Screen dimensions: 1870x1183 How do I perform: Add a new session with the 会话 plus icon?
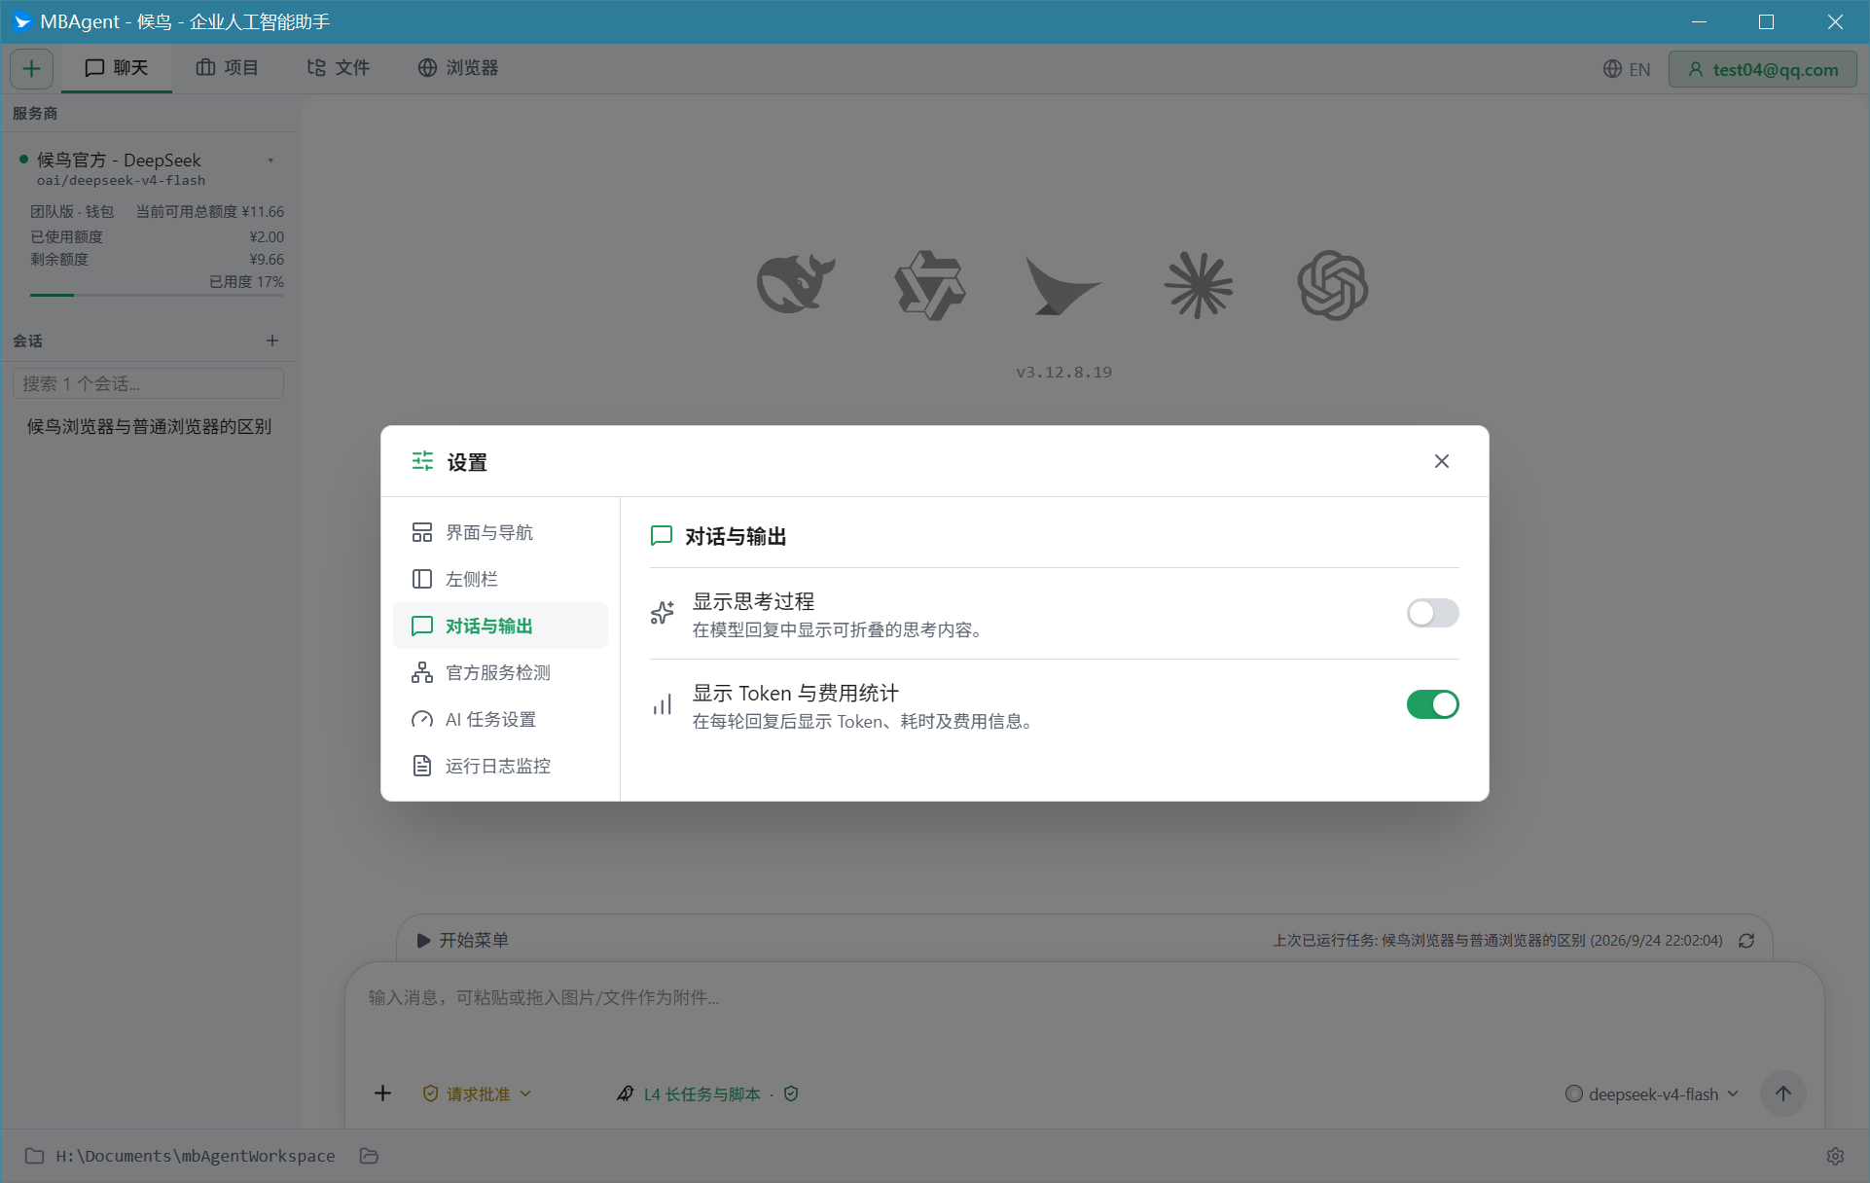tap(272, 341)
